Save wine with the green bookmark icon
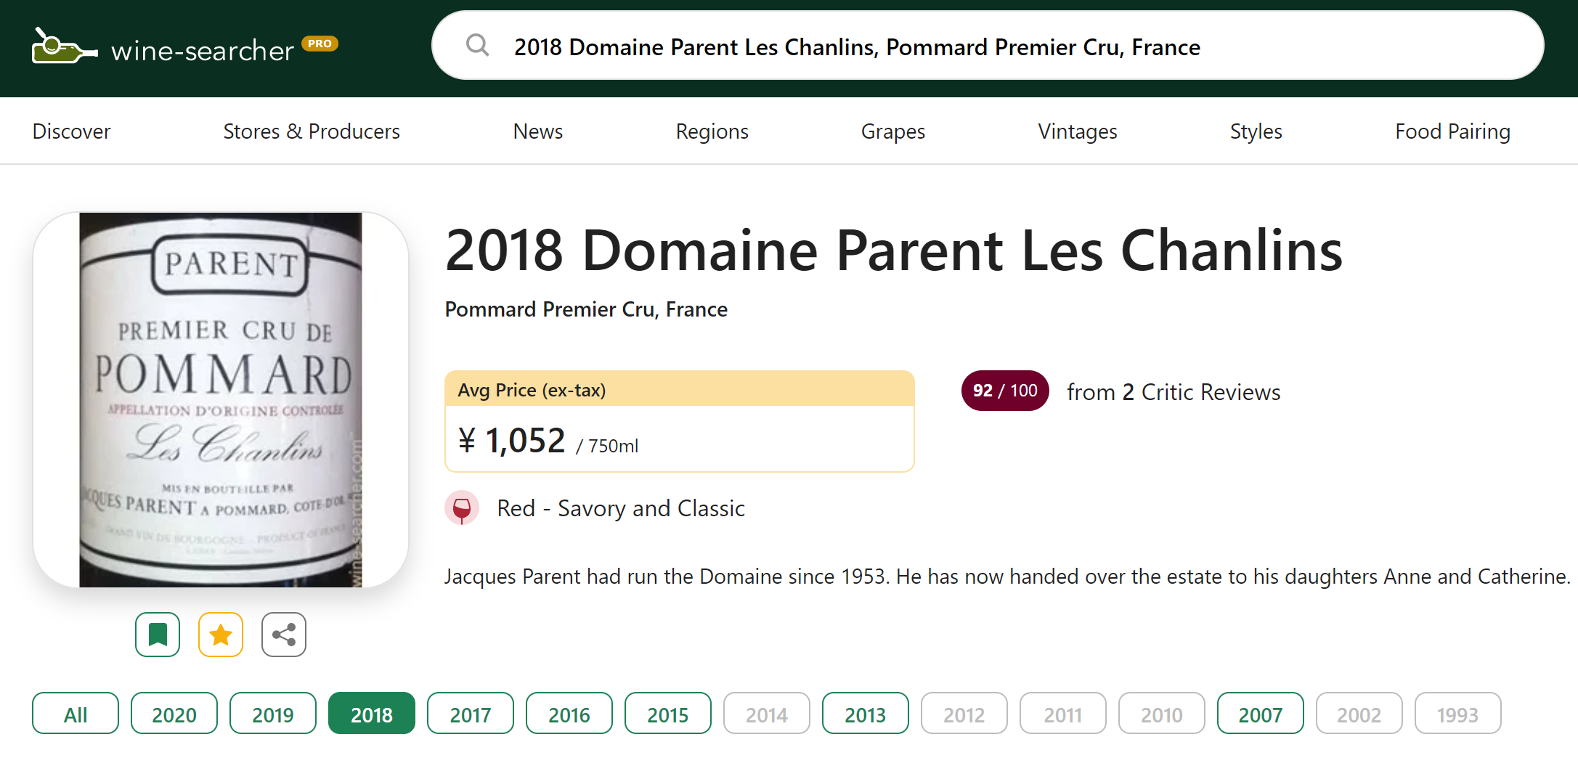This screenshot has width=1578, height=766. [158, 635]
